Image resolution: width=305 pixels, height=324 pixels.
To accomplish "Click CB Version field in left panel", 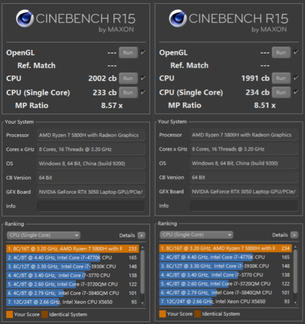I will click(x=91, y=178).
